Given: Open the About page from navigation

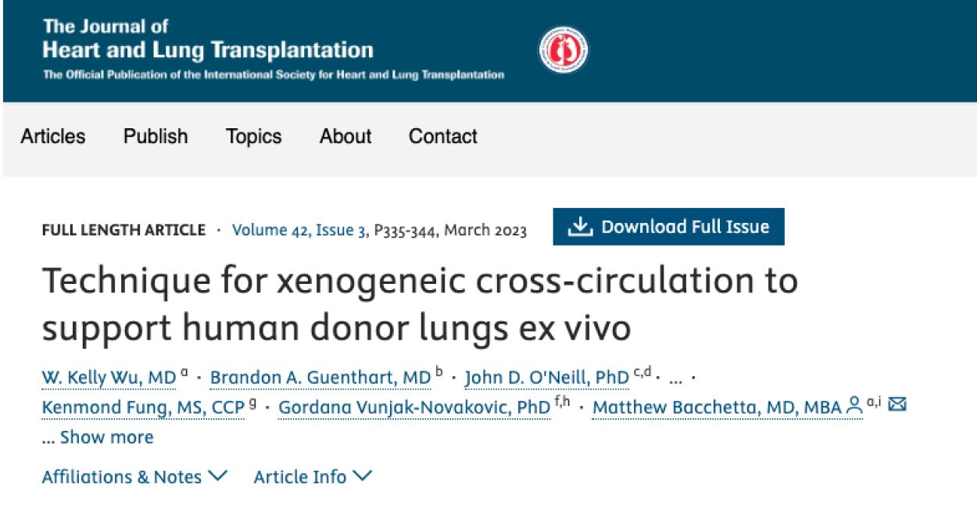Looking at the screenshot, I should [x=345, y=136].
